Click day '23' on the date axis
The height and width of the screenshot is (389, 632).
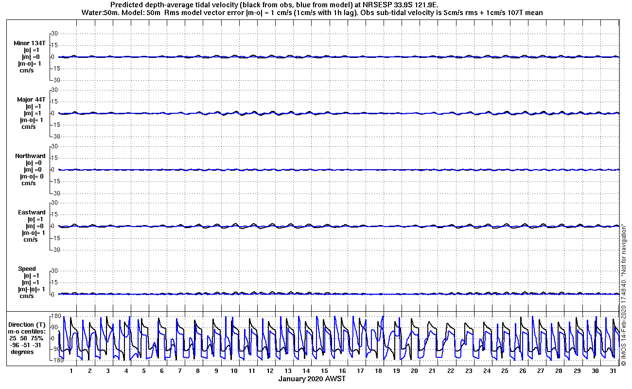tap(469, 371)
